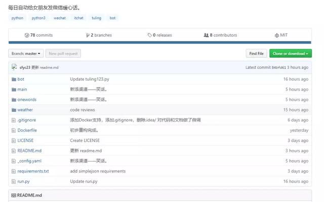Click the file icon beside LICENSE
The height and width of the screenshot is (202, 324).
(x=14, y=141)
